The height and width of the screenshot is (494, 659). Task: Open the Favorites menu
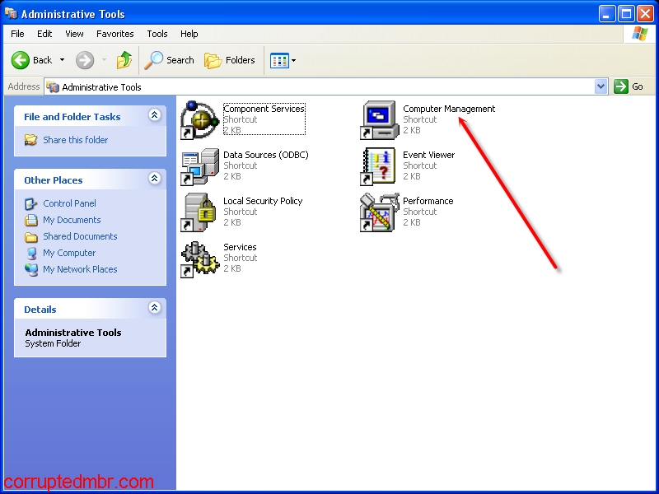(x=115, y=34)
